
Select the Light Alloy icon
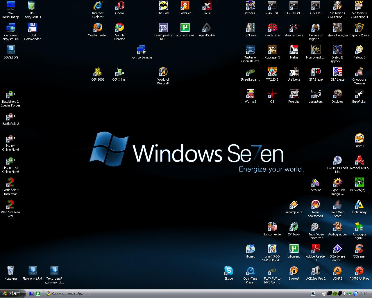click(359, 205)
